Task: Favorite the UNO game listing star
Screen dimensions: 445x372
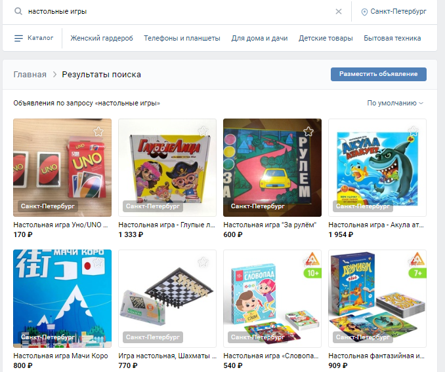Action: coord(98,132)
